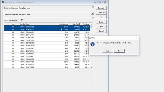
Task: Confirm deletion with the Yes button
Action: [x=108, y=51]
